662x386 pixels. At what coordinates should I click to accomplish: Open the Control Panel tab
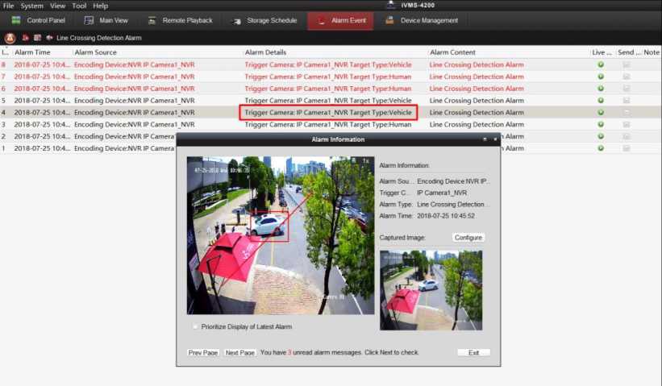click(38, 20)
